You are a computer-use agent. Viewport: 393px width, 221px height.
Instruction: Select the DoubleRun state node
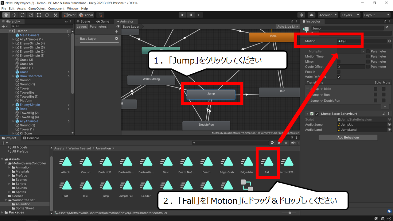pyautogui.click(x=206, y=125)
